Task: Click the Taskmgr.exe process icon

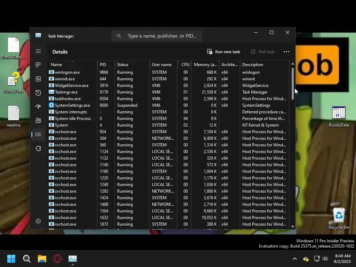Action: [51, 92]
